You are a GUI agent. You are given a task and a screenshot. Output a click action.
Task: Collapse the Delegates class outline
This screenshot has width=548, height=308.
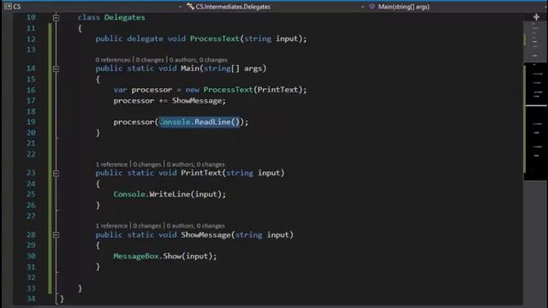pyautogui.click(x=56, y=17)
